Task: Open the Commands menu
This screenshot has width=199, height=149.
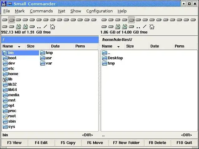Action: point(41,11)
